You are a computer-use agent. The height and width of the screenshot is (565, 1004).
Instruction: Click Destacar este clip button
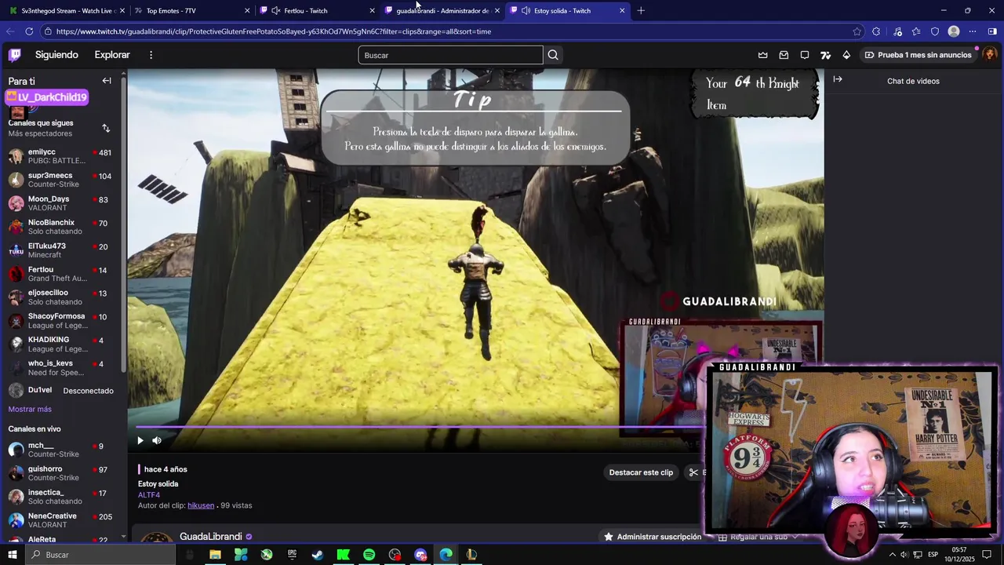tap(641, 472)
